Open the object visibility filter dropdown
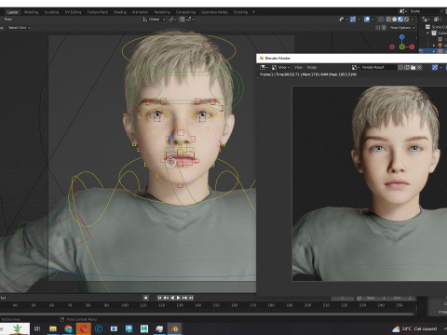The height and width of the screenshot is (335, 447). pyautogui.click(x=343, y=20)
